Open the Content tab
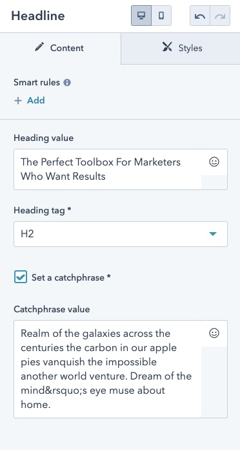This screenshot has height=450, width=240. tap(60, 48)
